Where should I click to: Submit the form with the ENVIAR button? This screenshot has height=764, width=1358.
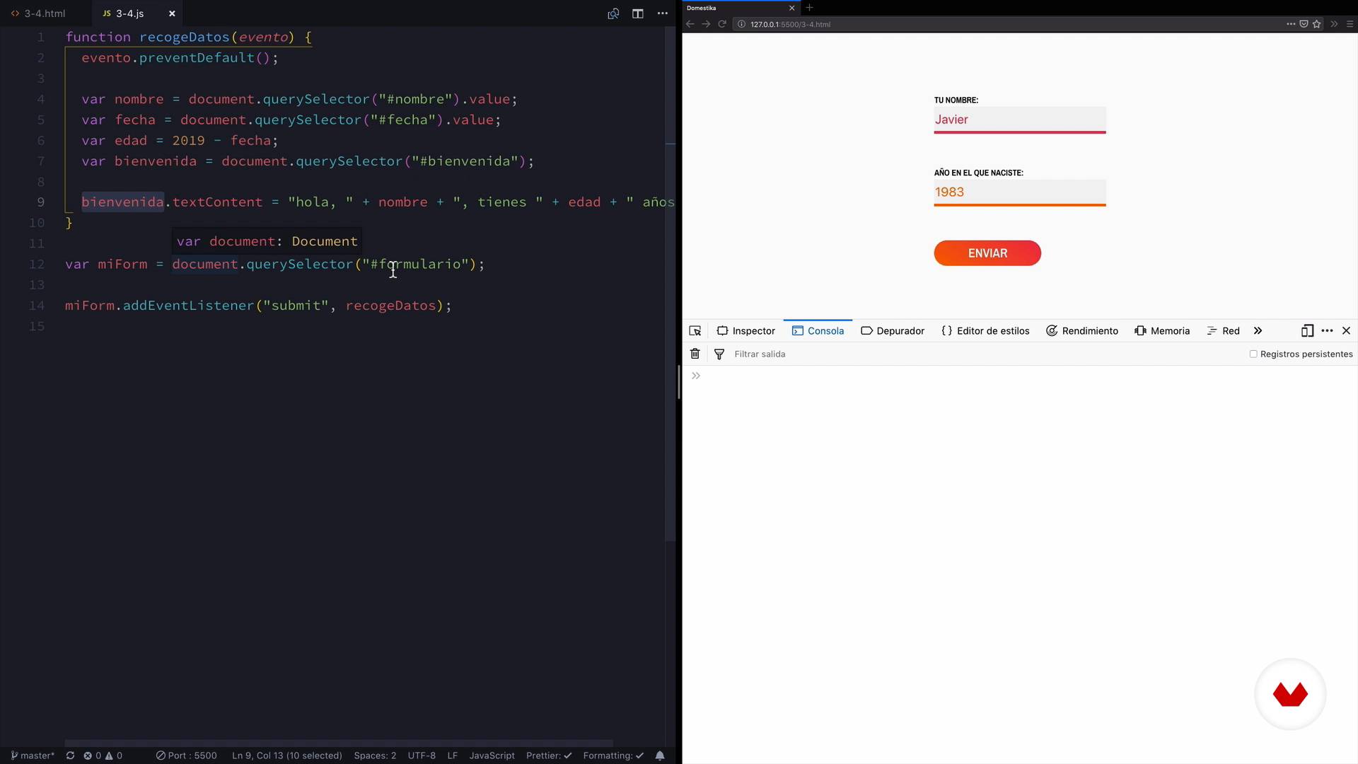click(x=987, y=253)
